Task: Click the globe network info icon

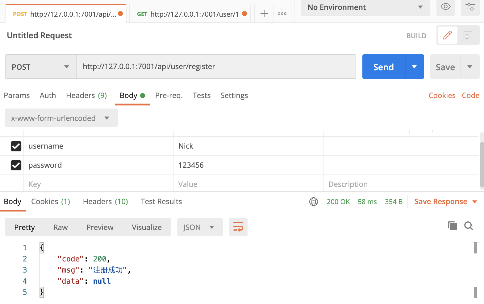Action: click(x=314, y=202)
